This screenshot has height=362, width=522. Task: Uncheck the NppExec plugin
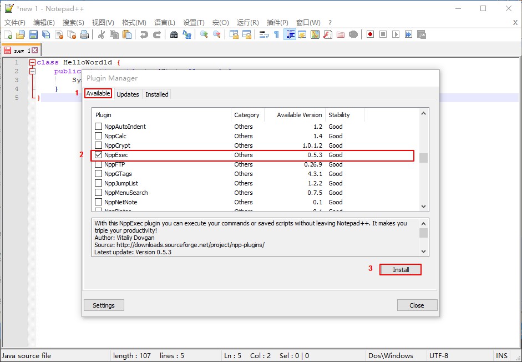click(x=98, y=155)
